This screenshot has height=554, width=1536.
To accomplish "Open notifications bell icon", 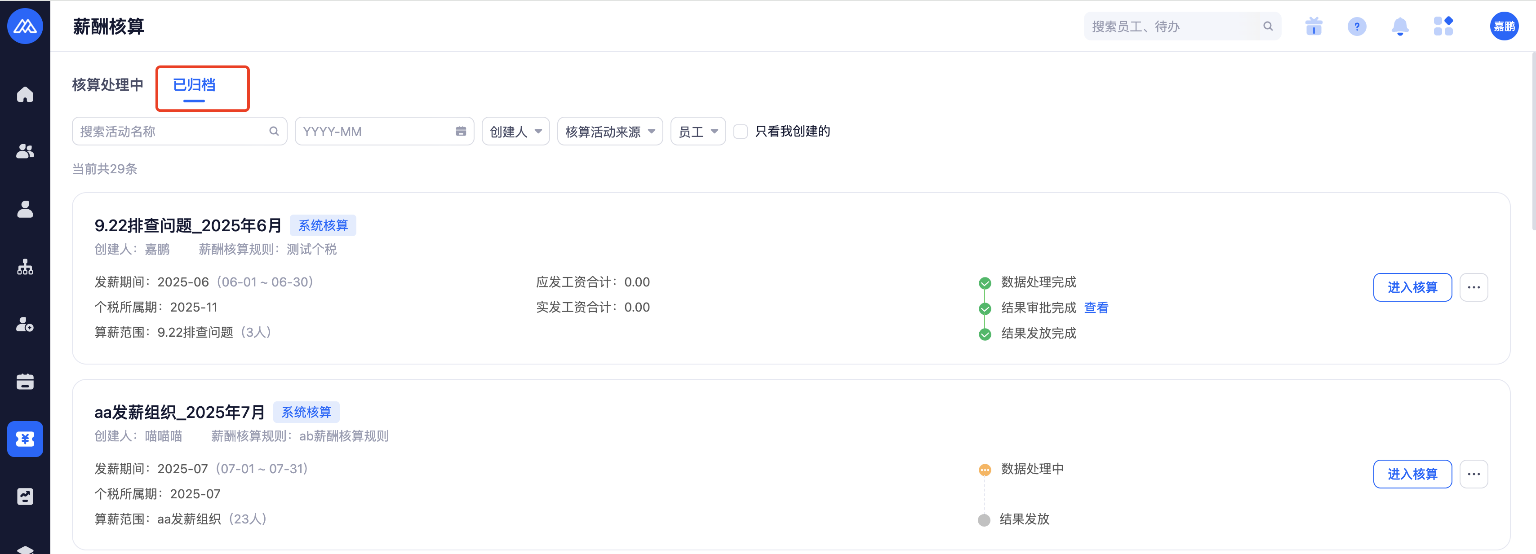I will [1399, 26].
